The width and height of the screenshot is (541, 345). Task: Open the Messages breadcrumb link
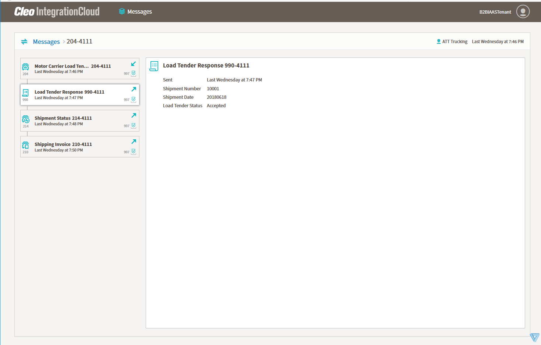(46, 41)
